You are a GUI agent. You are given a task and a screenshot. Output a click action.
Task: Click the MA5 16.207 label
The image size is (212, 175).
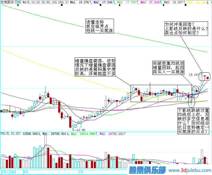tap(173, 2)
